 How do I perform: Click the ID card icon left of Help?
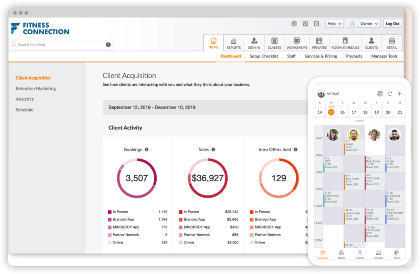point(294,24)
